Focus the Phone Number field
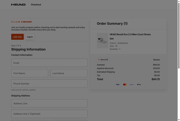The height and width of the screenshot is (121, 180). tap(49, 83)
